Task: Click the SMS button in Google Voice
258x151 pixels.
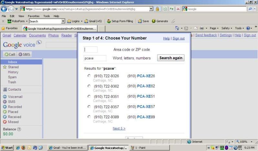Action: [24, 54]
